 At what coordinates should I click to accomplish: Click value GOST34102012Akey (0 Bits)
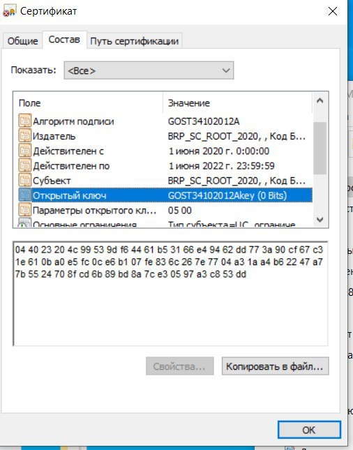(x=227, y=195)
